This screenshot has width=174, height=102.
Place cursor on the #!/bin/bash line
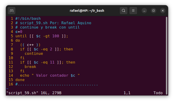click(x=28, y=18)
